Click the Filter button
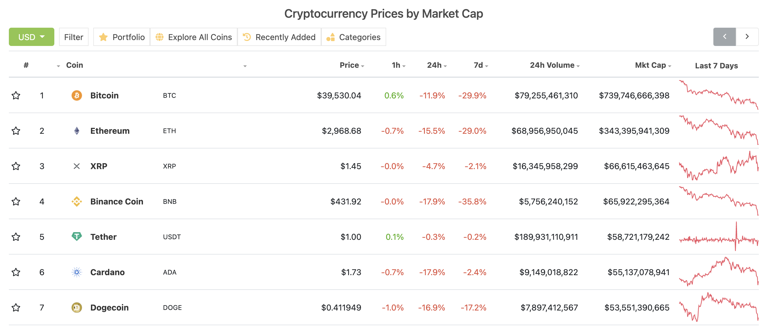 click(74, 37)
